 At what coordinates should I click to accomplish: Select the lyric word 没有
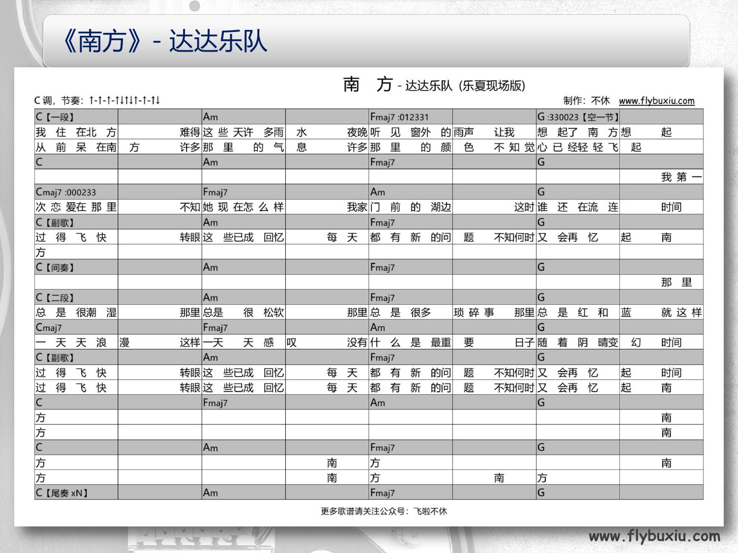tap(357, 343)
